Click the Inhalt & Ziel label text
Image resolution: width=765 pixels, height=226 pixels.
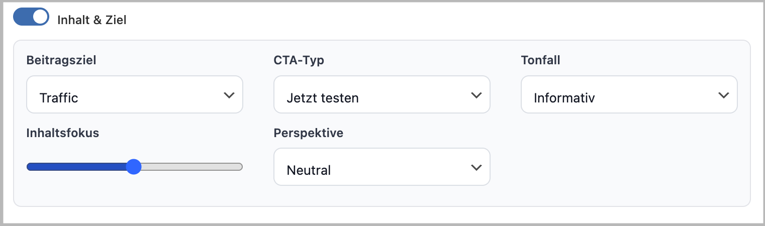92,20
